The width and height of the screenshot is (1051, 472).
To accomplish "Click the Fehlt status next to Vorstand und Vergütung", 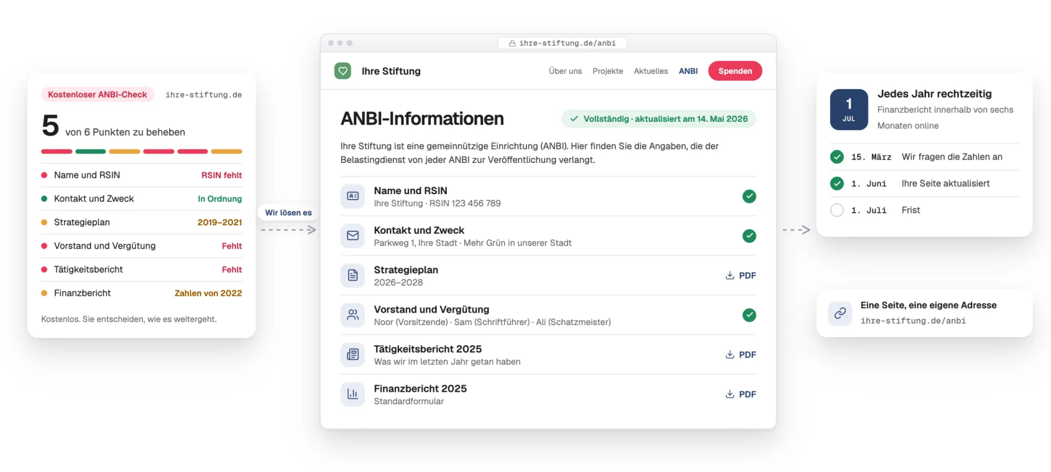I will (232, 246).
